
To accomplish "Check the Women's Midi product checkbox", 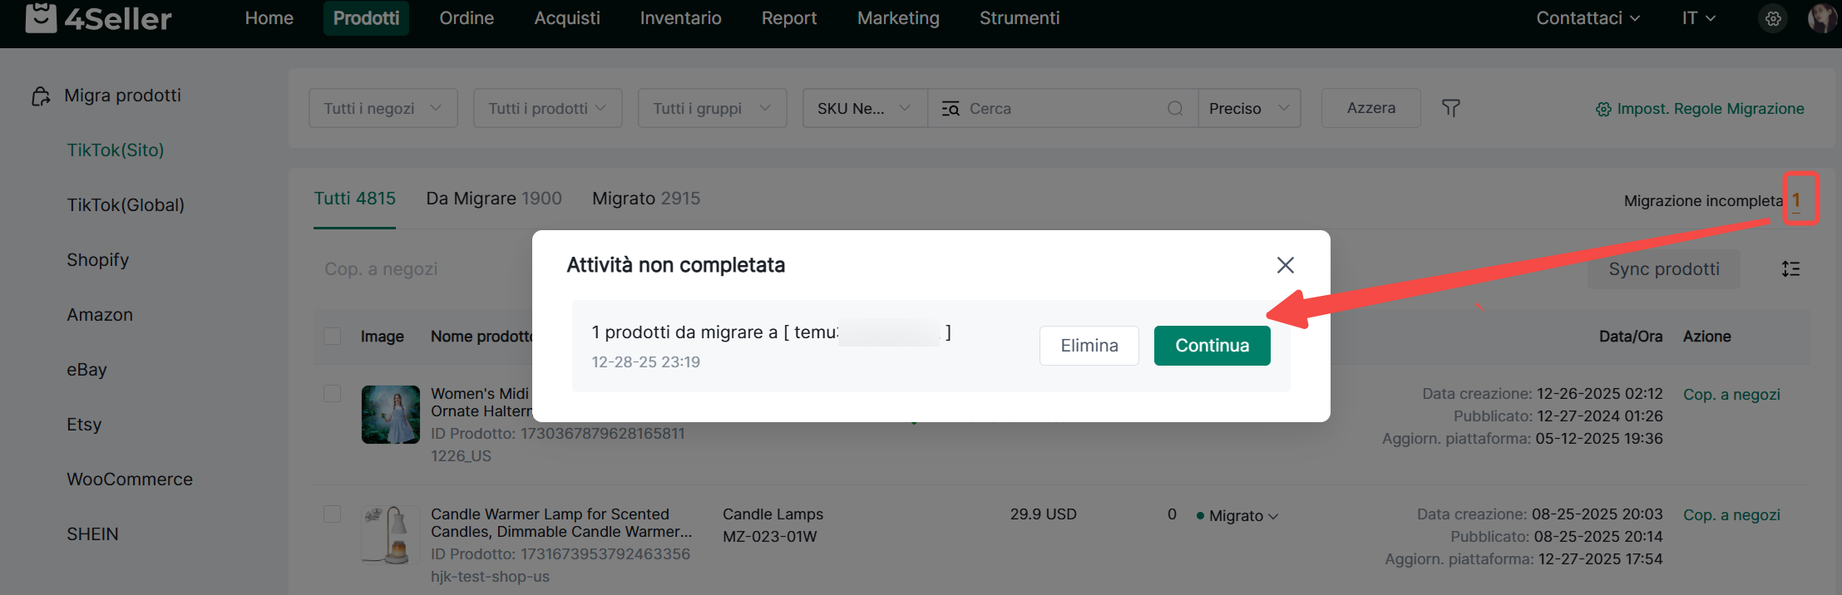I will [x=333, y=394].
